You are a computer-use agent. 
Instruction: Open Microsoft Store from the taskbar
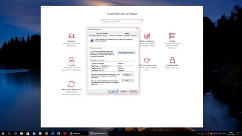click(28, 133)
